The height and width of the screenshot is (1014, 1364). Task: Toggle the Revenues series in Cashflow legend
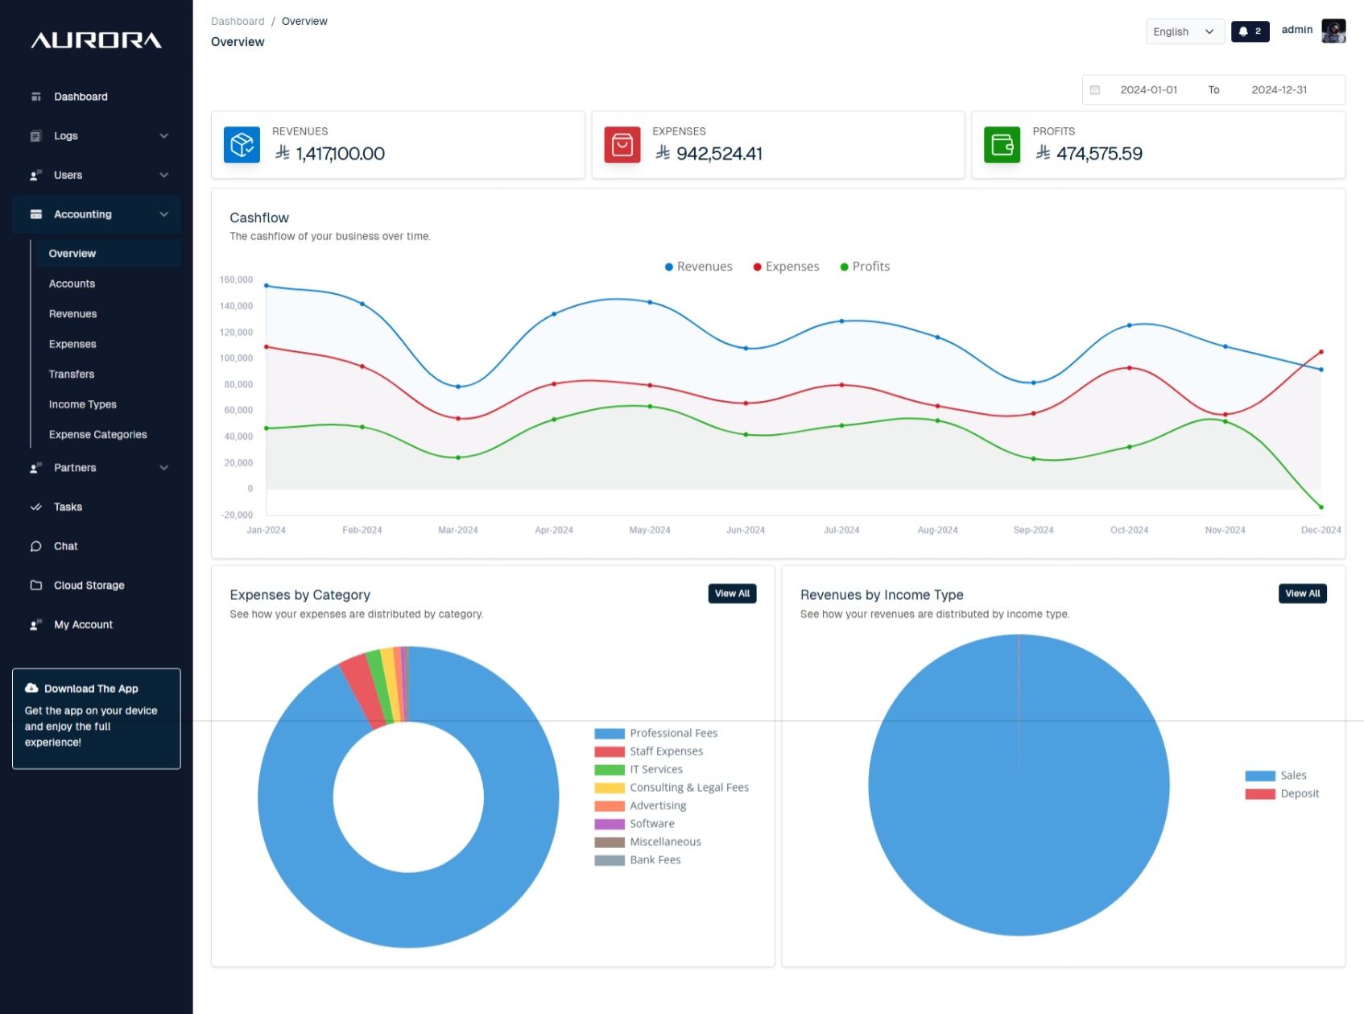[698, 267]
